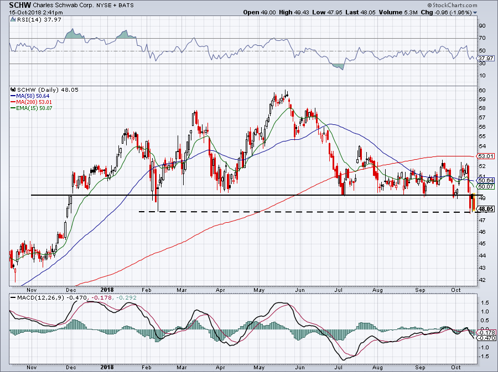Click the Feb label under the MACD panel

point(147,368)
